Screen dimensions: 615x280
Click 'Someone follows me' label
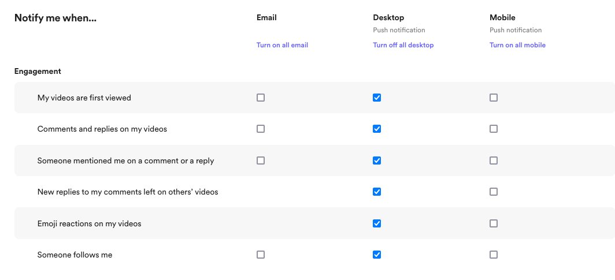[75, 255]
